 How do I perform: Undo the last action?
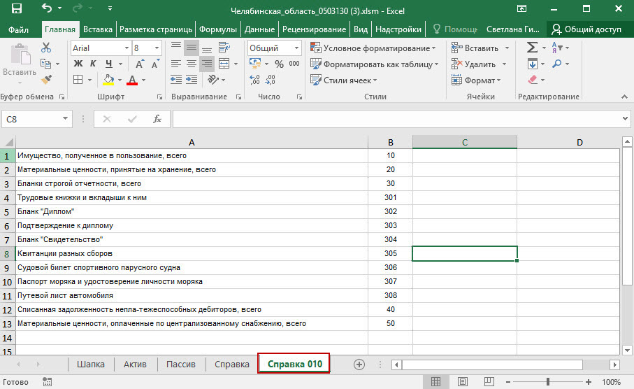47,8
